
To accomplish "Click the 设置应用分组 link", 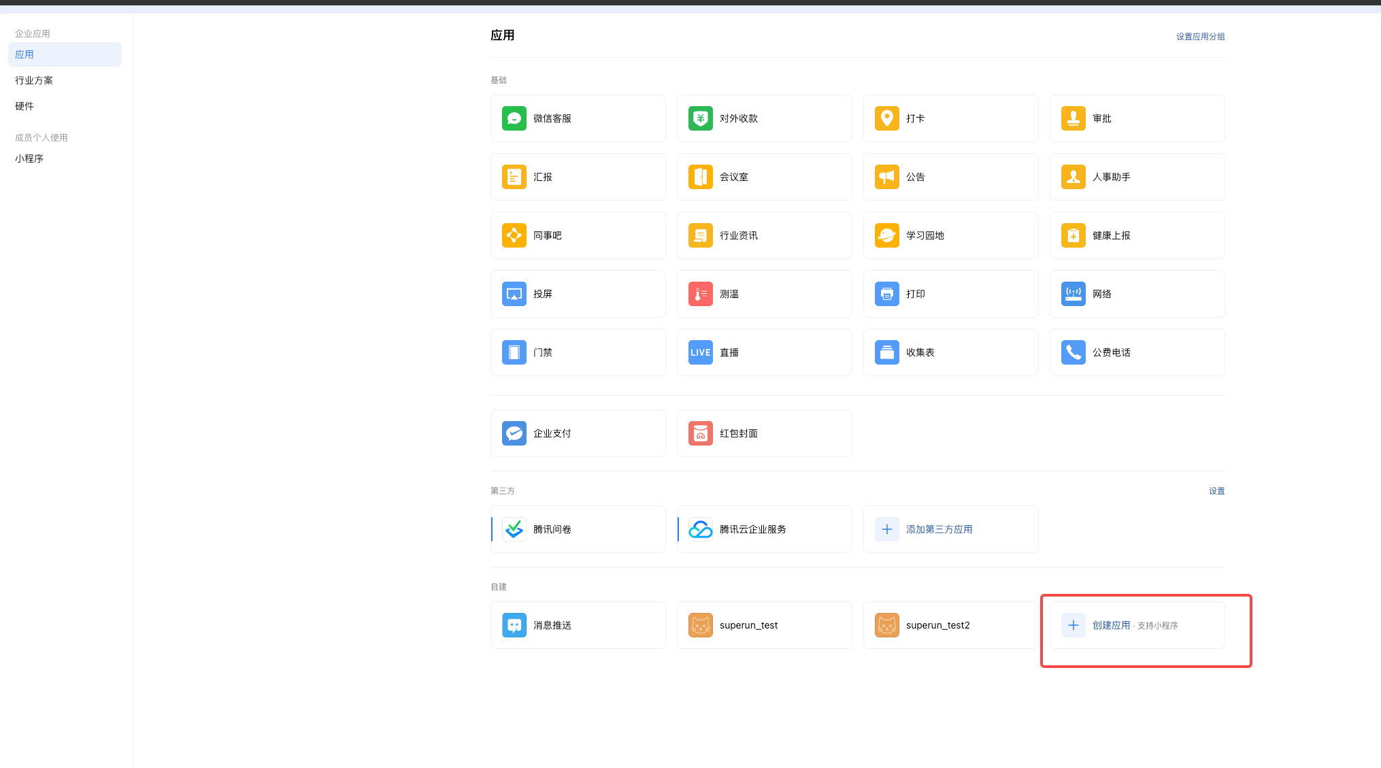I will pos(1200,37).
